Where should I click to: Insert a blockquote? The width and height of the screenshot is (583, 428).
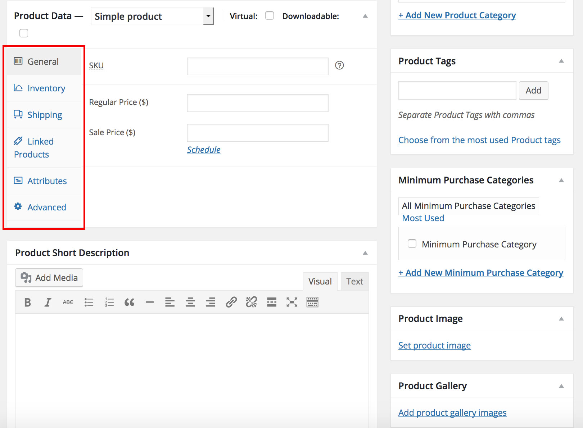[130, 302]
